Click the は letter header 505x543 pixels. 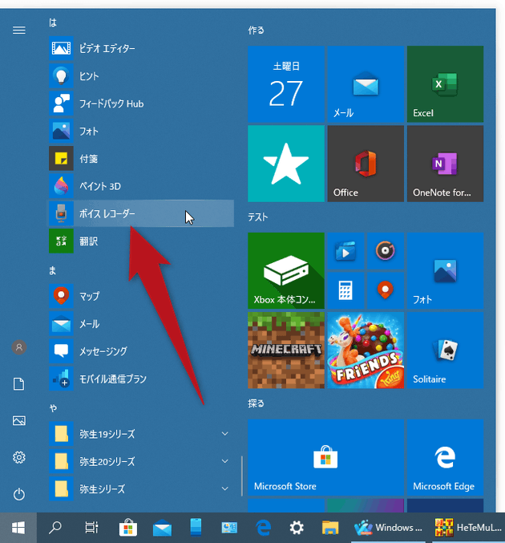pyautogui.click(x=53, y=23)
